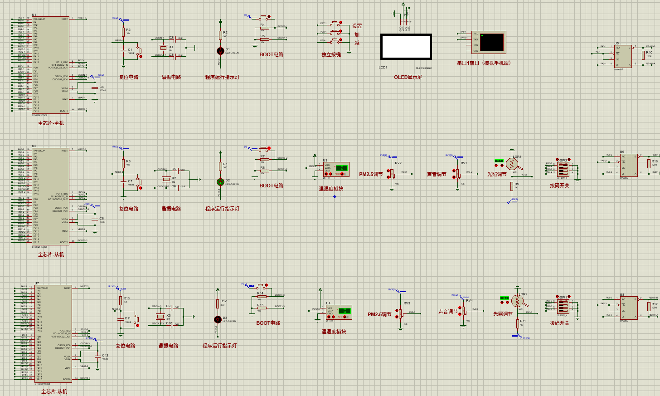This screenshot has height=396, width=660.
Task: Adjust the RV3 PM2.5 potentiometer
Action: point(401,313)
